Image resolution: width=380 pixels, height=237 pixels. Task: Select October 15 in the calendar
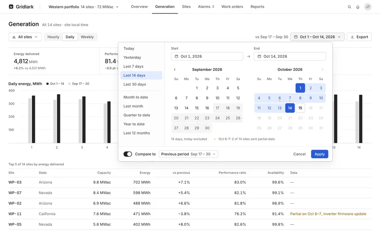pyautogui.click(x=300, y=108)
